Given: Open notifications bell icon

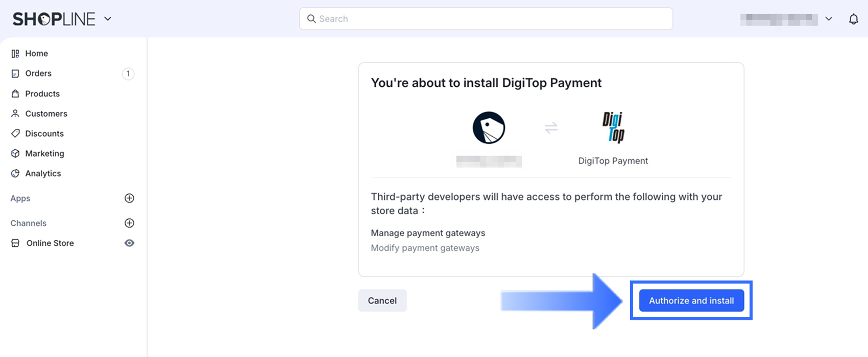Looking at the screenshot, I should [854, 19].
